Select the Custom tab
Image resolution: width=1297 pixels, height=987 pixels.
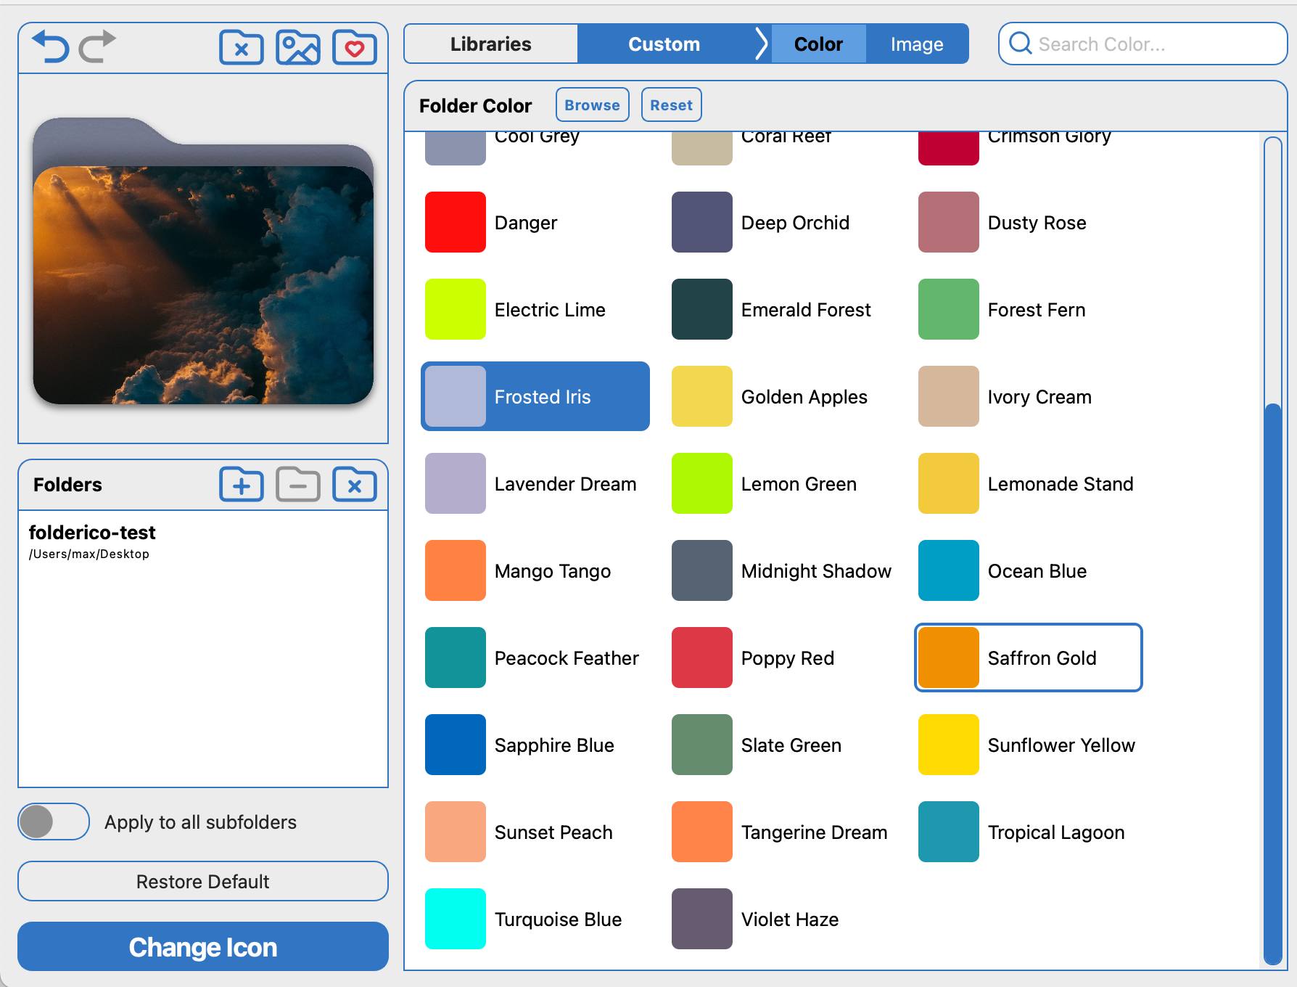tap(664, 44)
